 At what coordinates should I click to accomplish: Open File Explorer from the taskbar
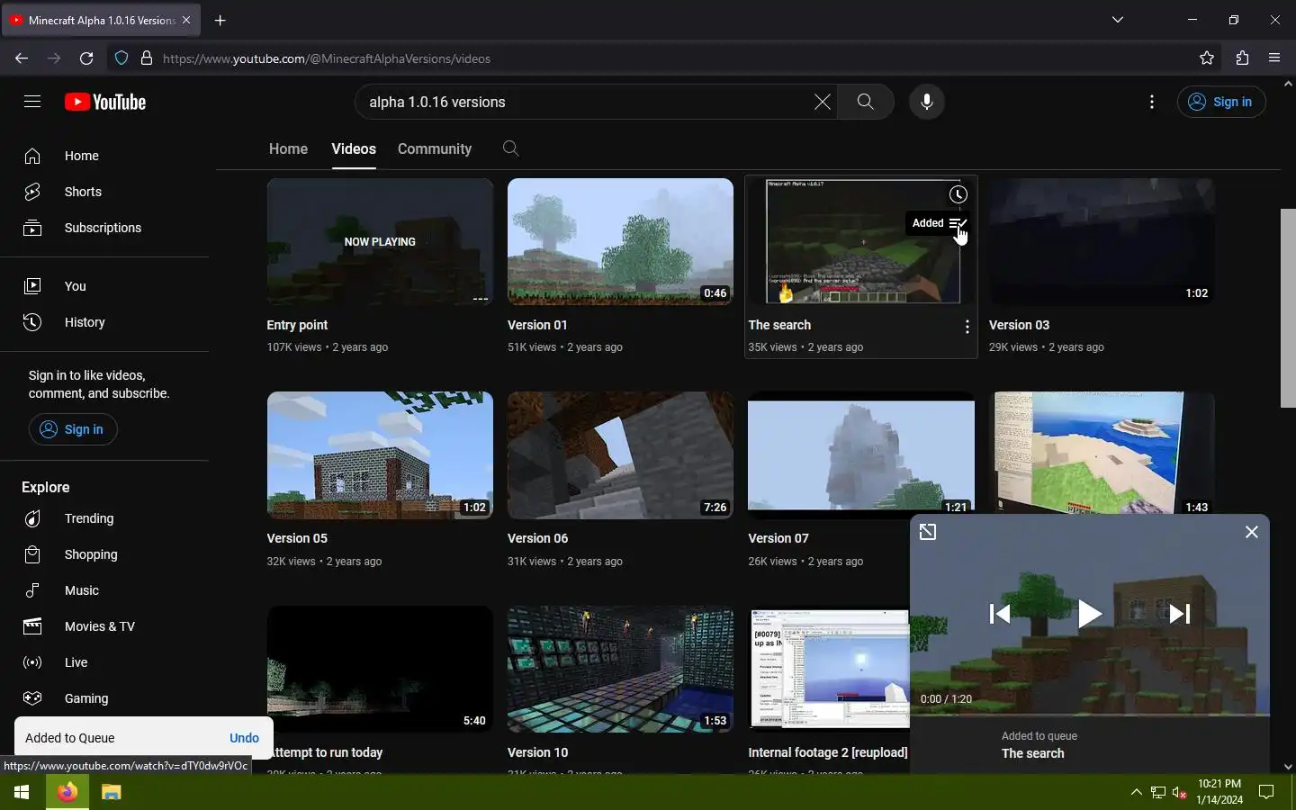click(x=111, y=792)
